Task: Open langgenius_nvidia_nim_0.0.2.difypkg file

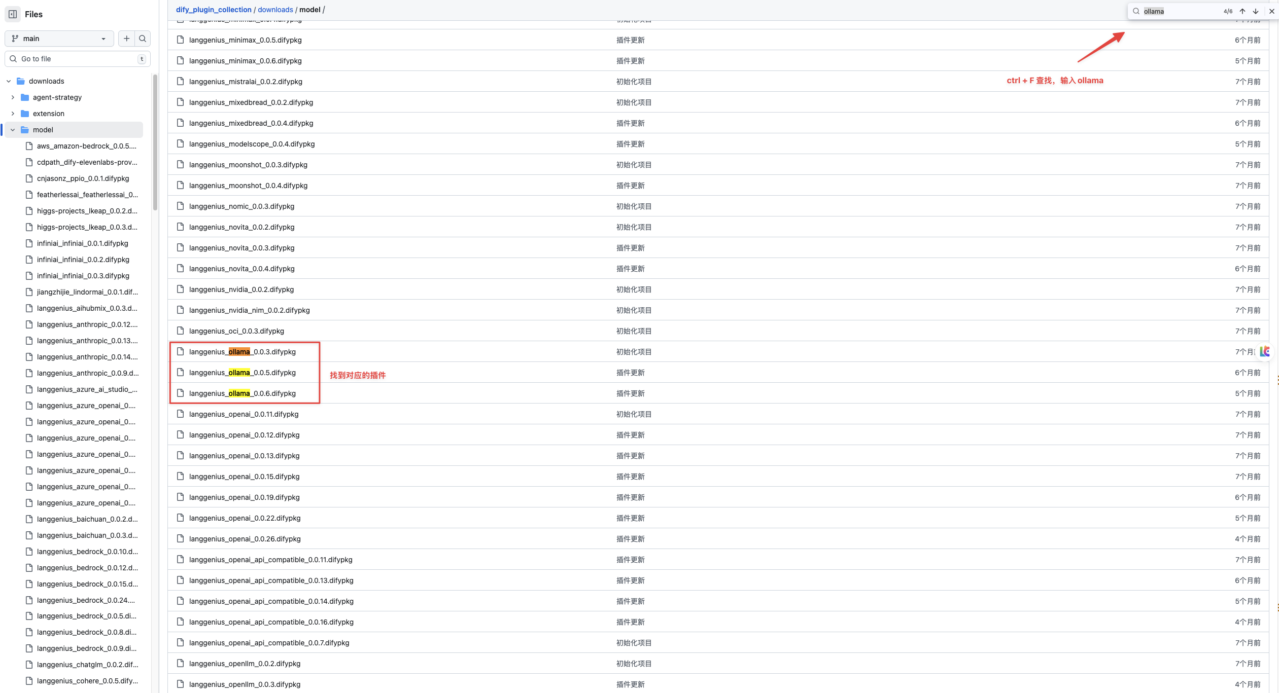Action: point(250,310)
